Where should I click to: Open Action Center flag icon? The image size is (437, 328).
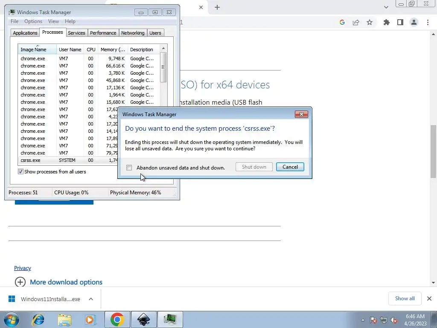373,320
